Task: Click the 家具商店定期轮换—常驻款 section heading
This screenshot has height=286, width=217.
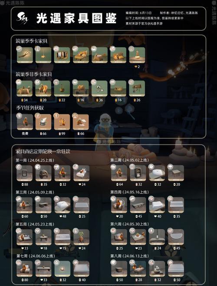Action: pyautogui.click(x=43, y=151)
